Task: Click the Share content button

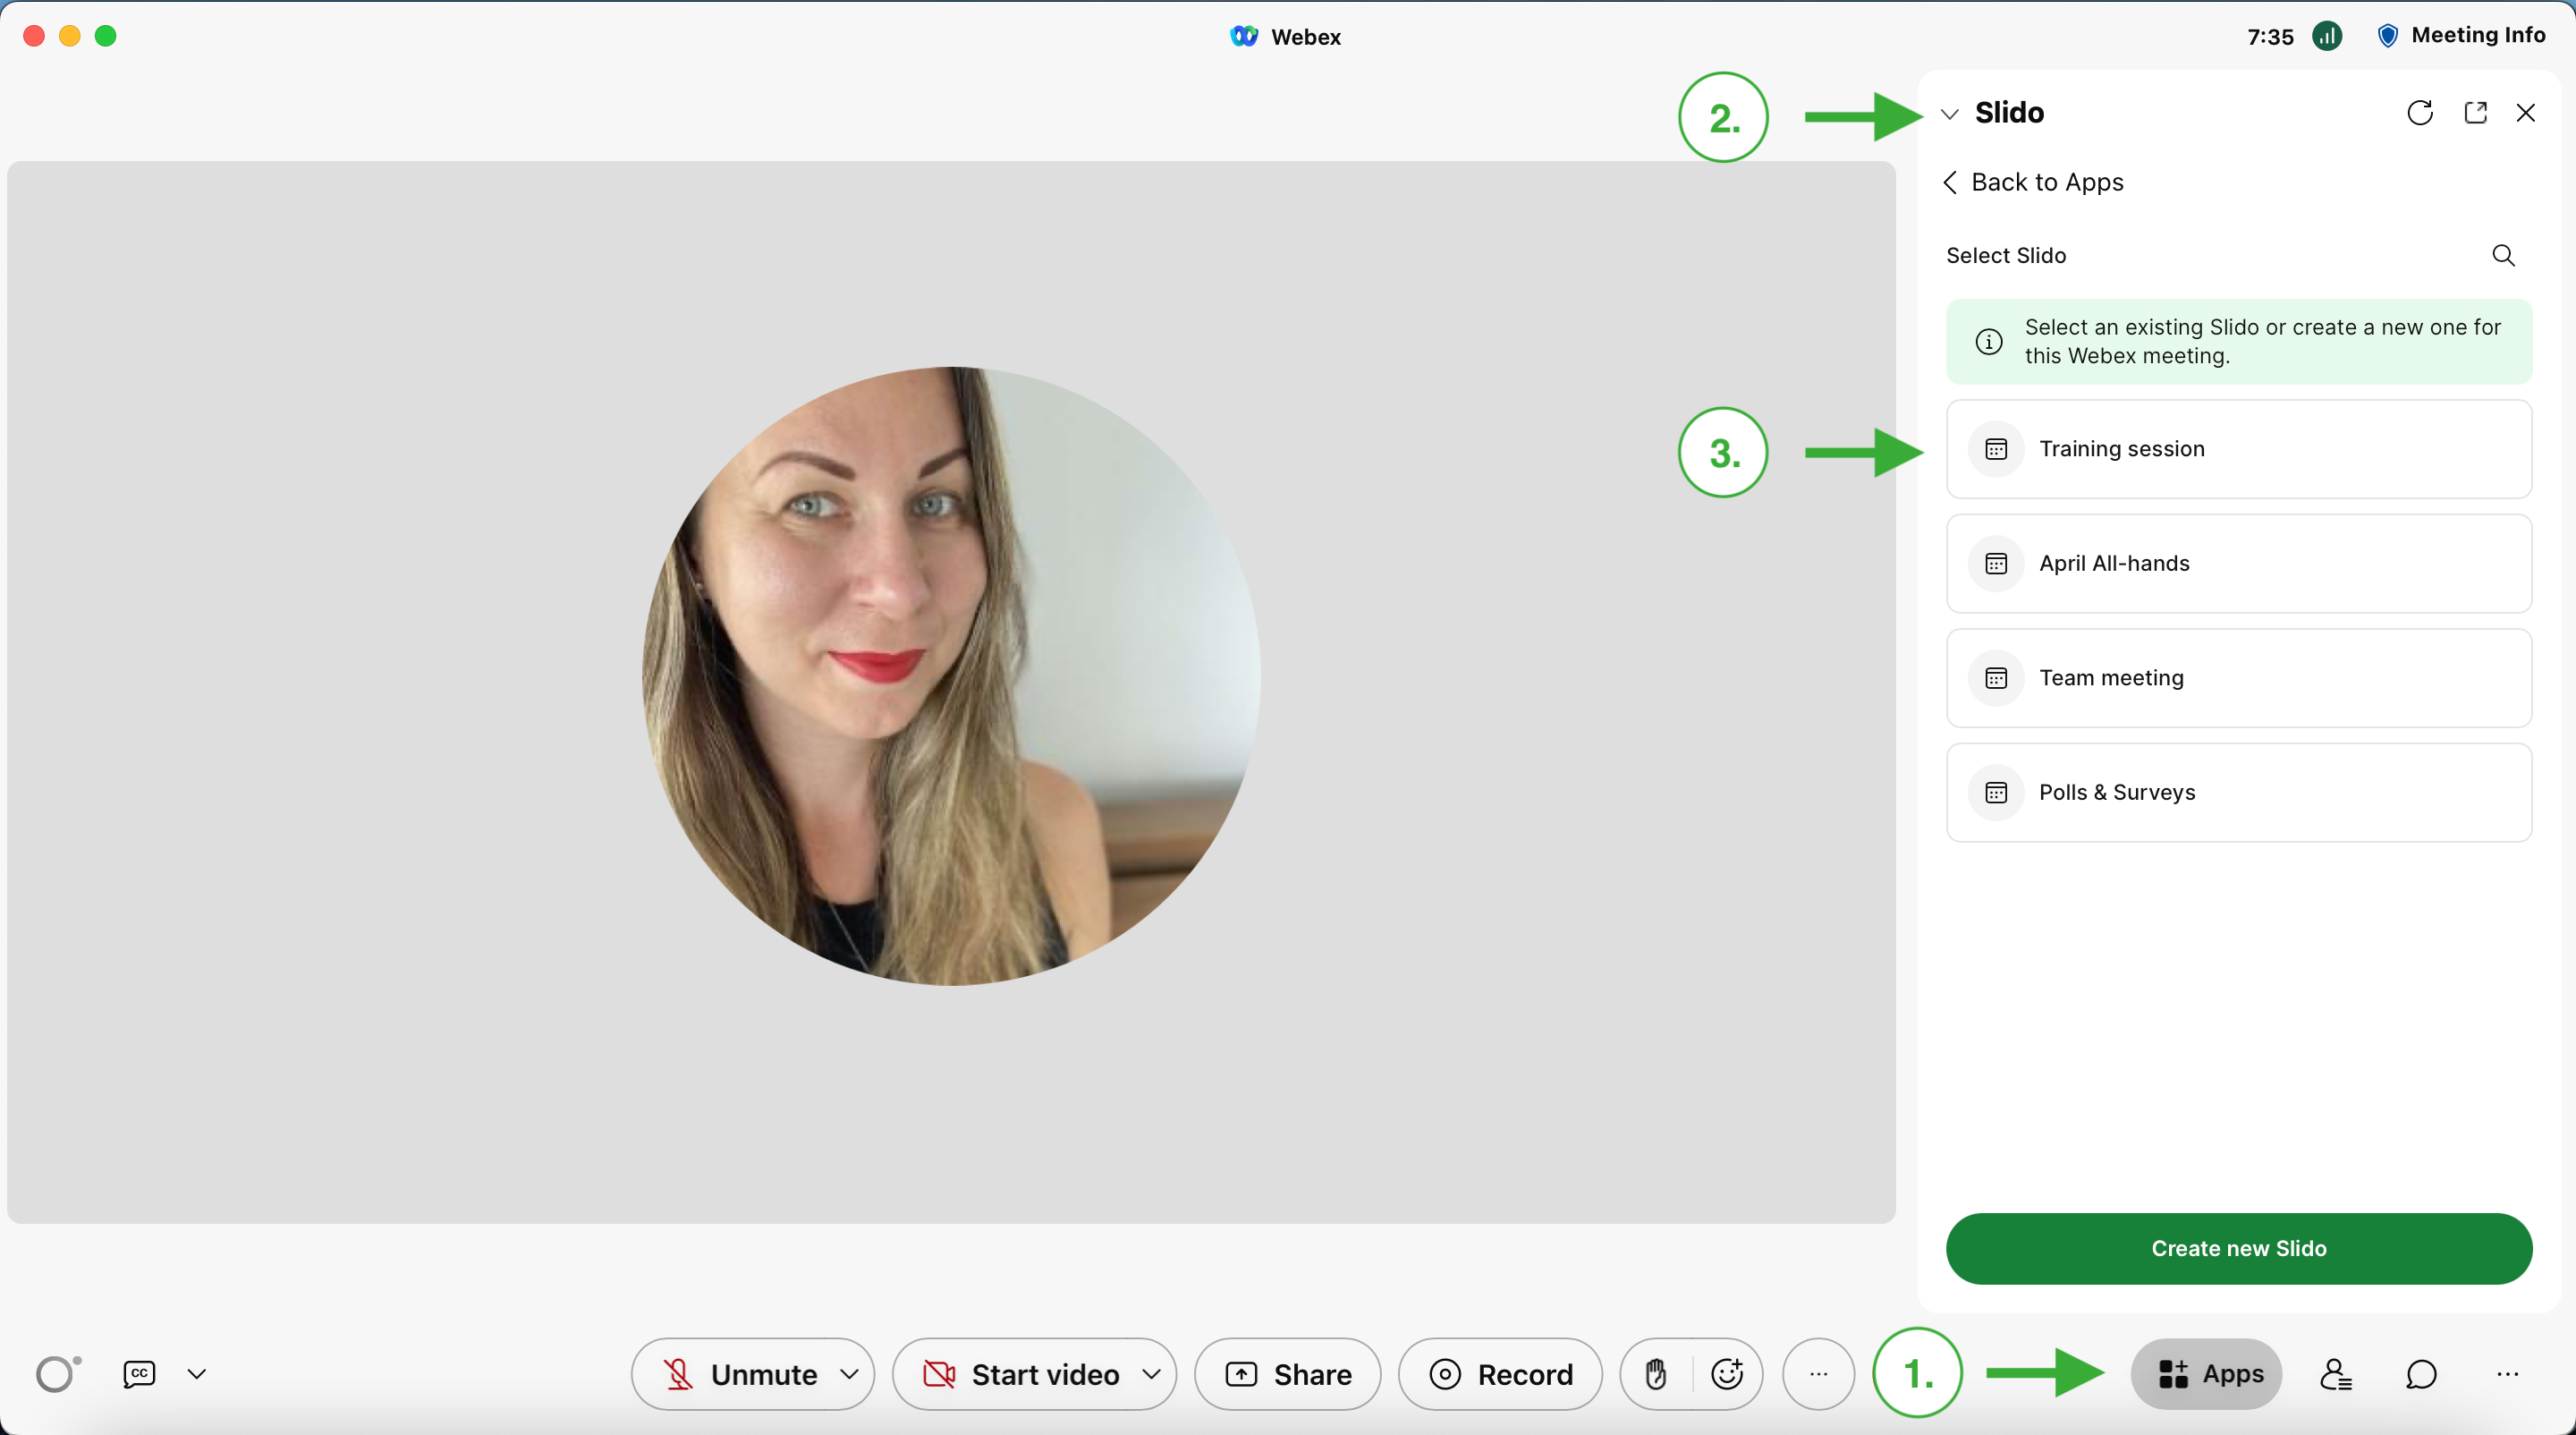Action: (1288, 1374)
